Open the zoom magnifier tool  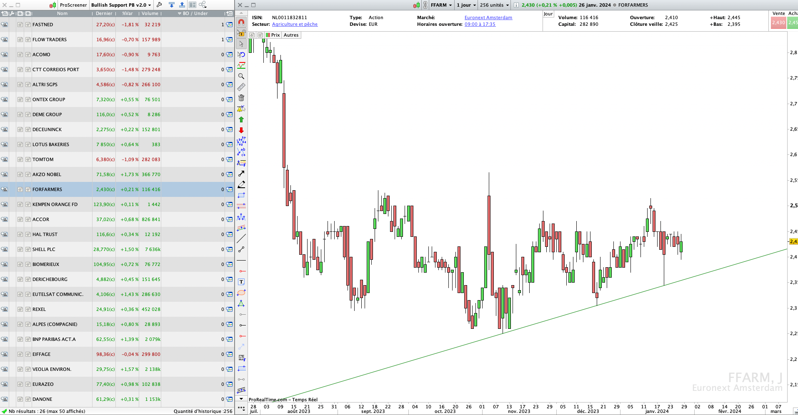pos(241,76)
